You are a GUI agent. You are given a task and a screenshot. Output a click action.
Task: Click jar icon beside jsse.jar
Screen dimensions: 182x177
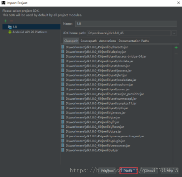click(63, 131)
